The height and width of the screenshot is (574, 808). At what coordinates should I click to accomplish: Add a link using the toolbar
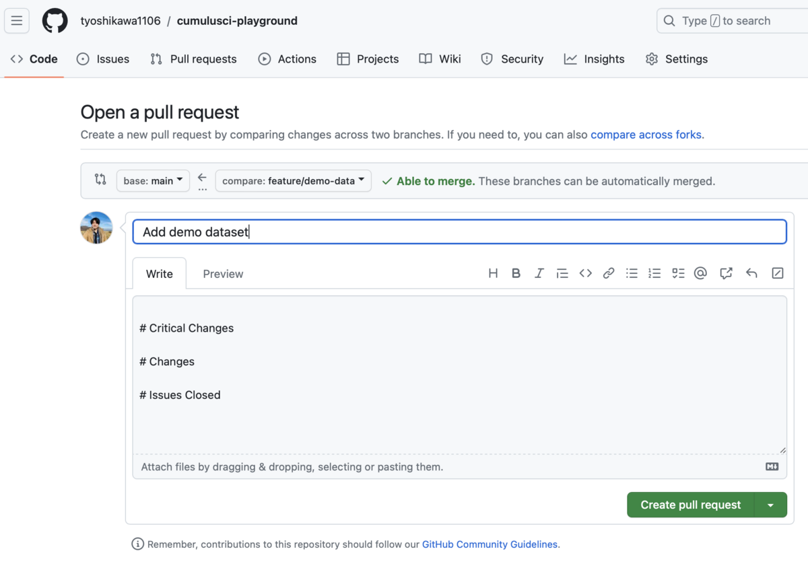tap(608, 273)
